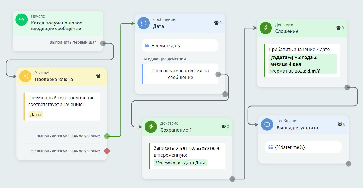The image size is (363, 188).
Task: Click the red condition-not-met output connector
Action: tap(107, 151)
